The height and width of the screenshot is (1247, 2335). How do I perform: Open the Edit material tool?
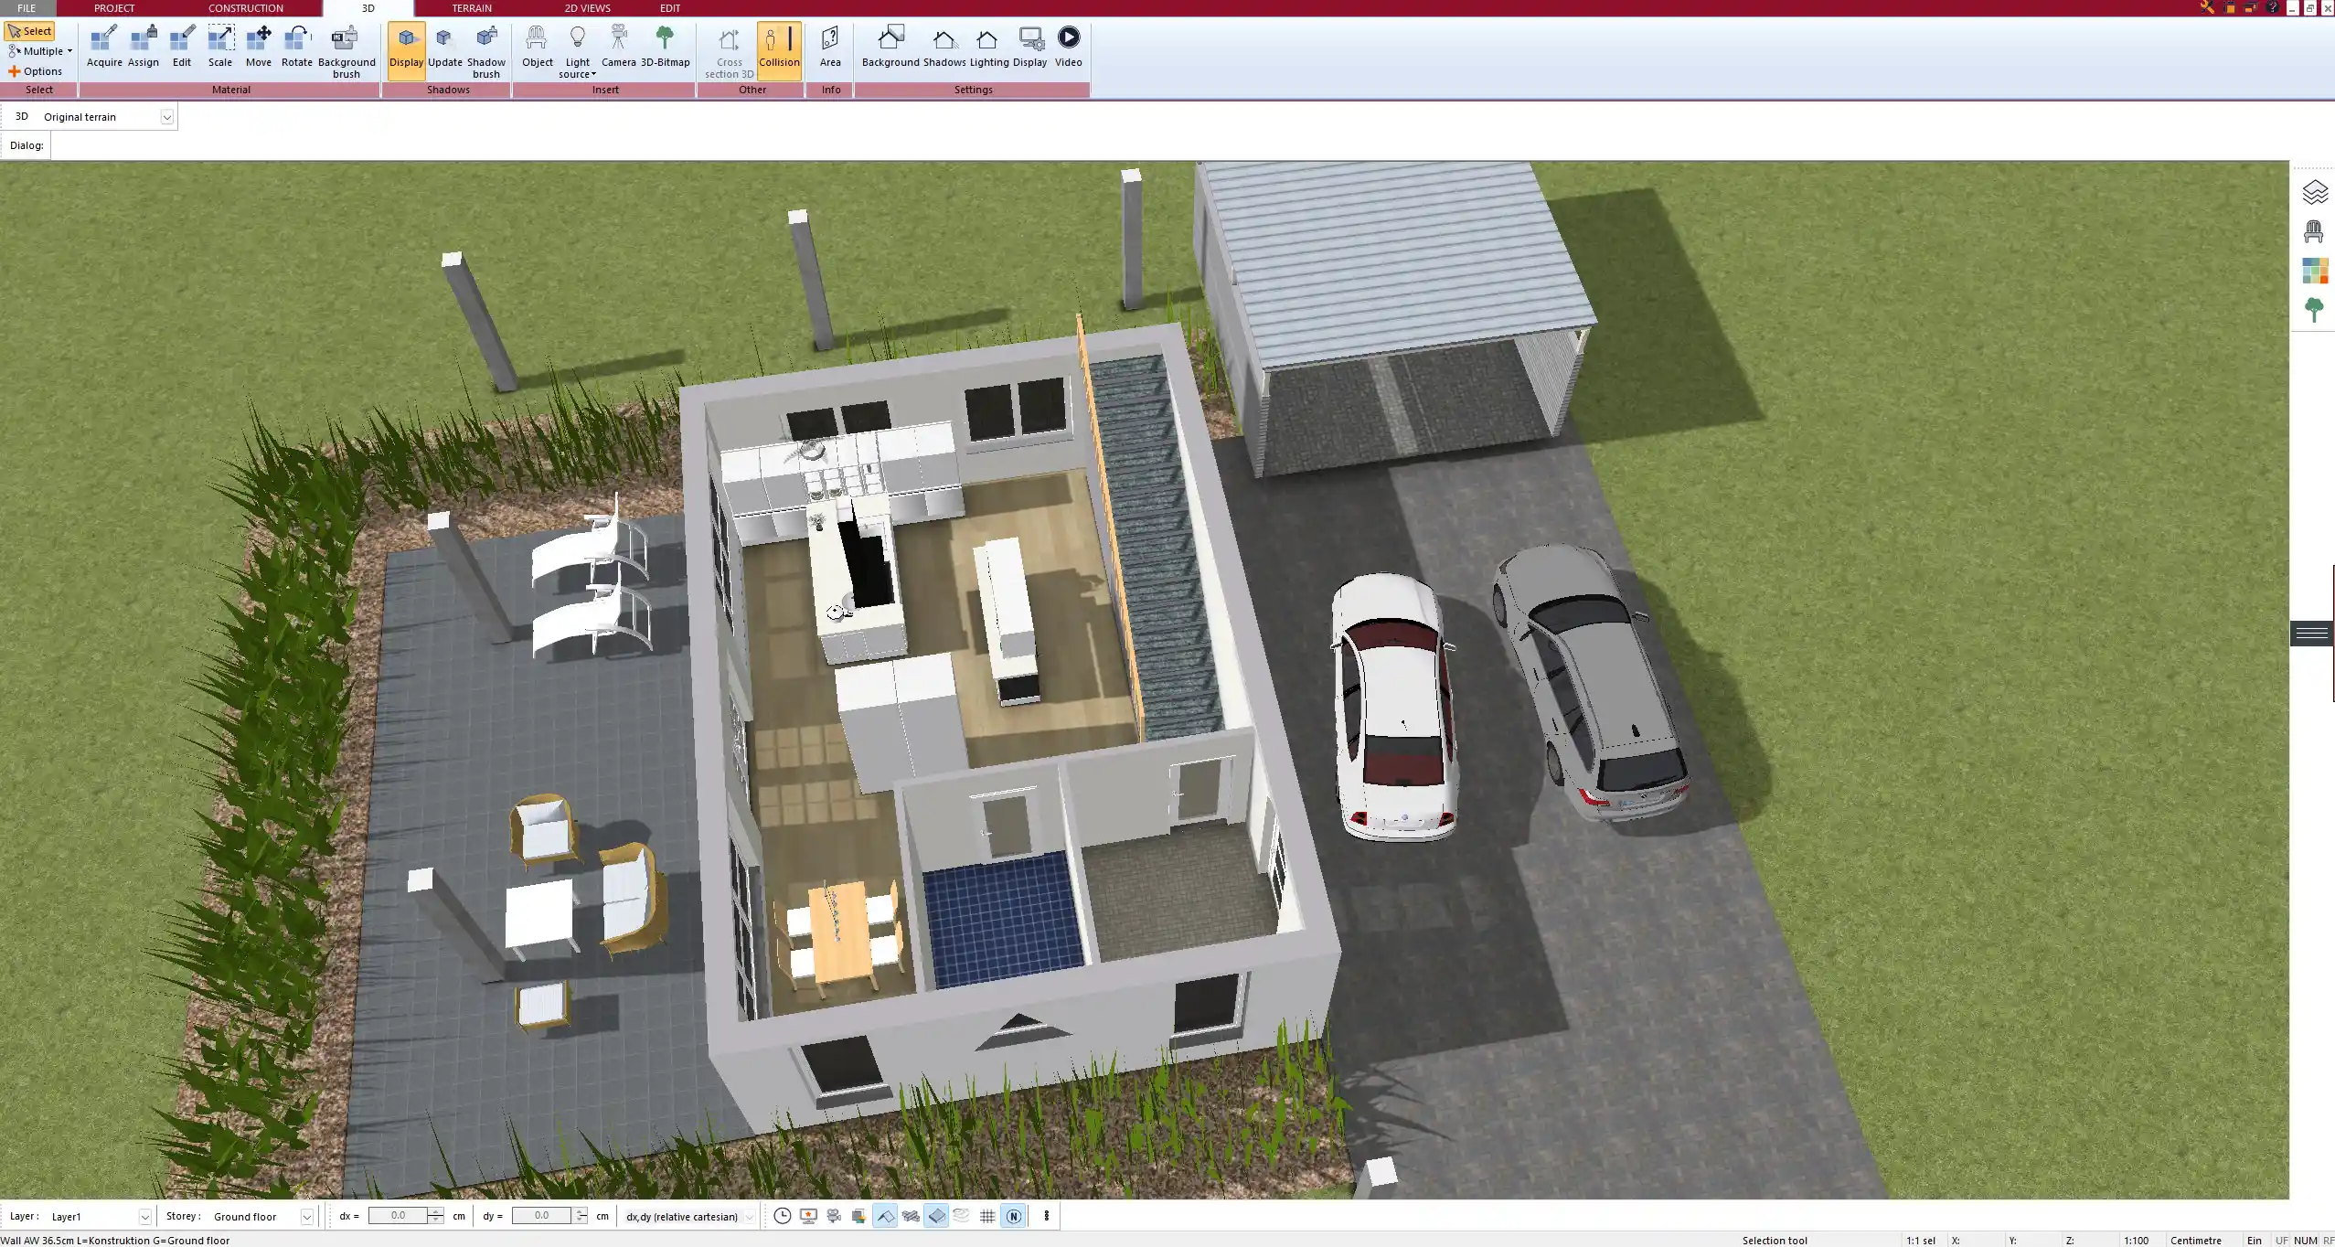[x=182, y=48]
